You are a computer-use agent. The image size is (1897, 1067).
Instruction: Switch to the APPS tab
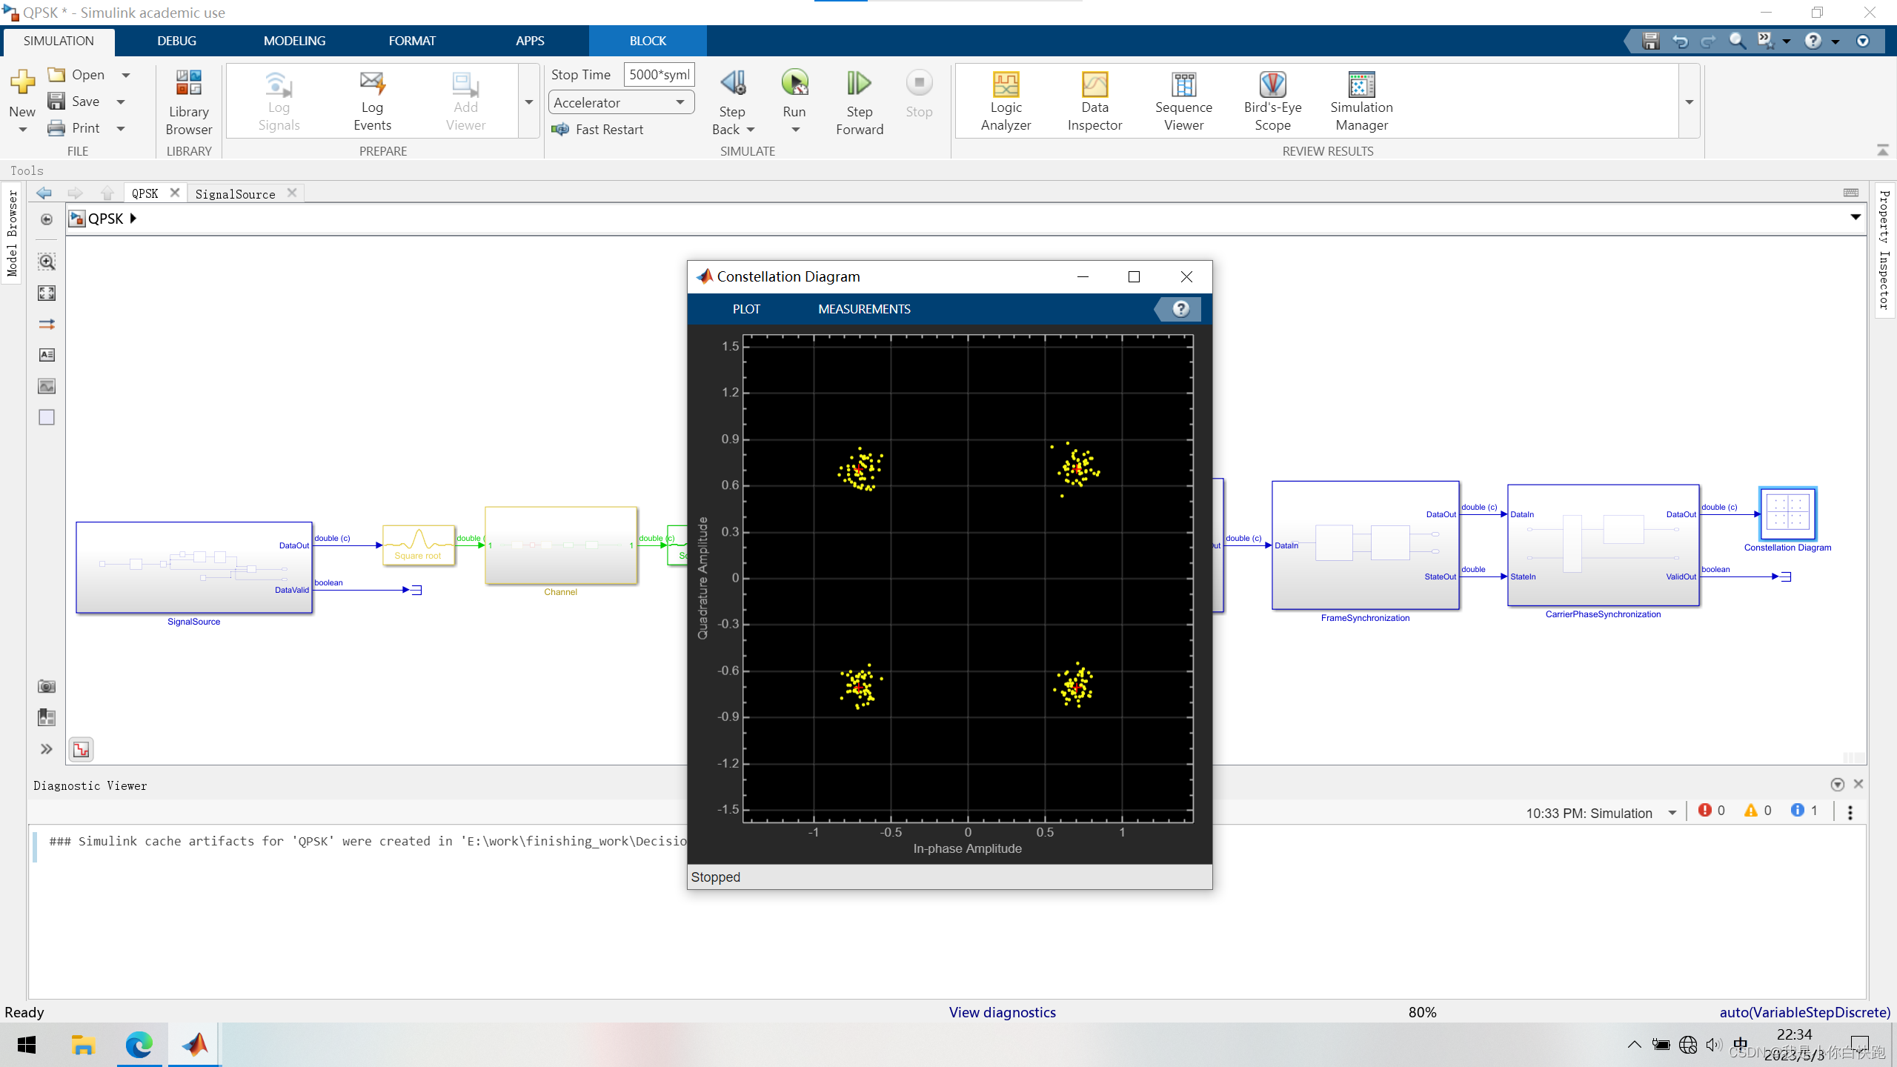click(530, 41)
